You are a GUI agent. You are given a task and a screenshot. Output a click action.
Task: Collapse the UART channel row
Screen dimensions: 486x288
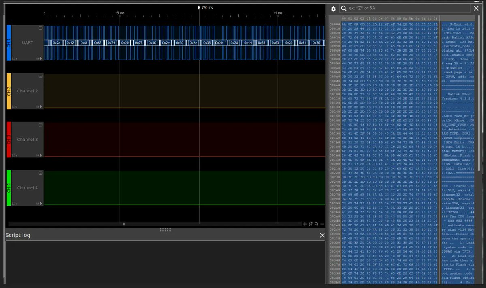coord(40,28)
